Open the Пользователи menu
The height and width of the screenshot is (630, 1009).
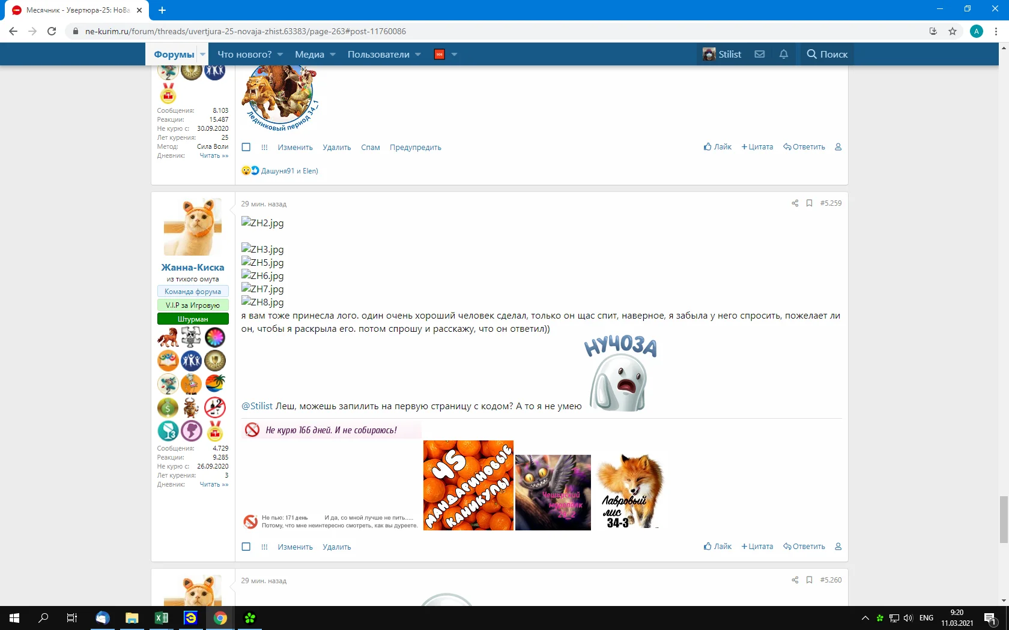coord(378,55)
